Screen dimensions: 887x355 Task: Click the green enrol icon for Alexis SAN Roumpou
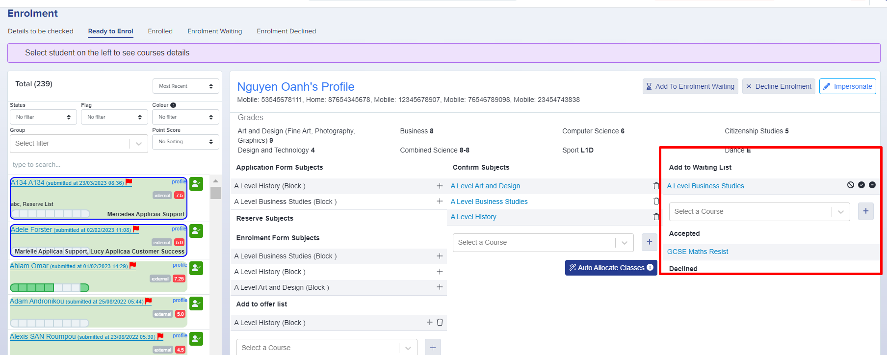click(196, 339)
